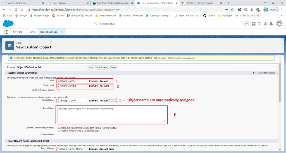Click the browser home icon
This screenshot has height=153, width=286.
pyautogui.click(x=22, y=10)
